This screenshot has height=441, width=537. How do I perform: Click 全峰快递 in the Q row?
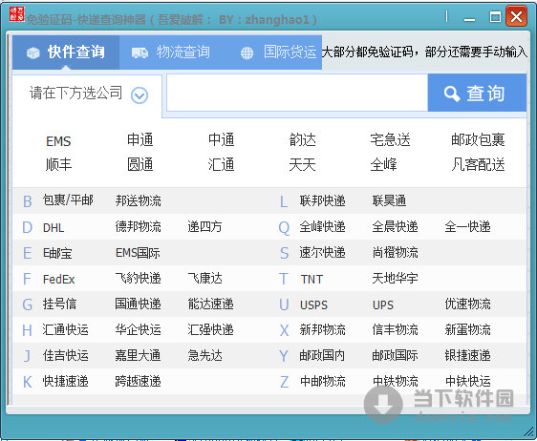(x=322, y=226)
